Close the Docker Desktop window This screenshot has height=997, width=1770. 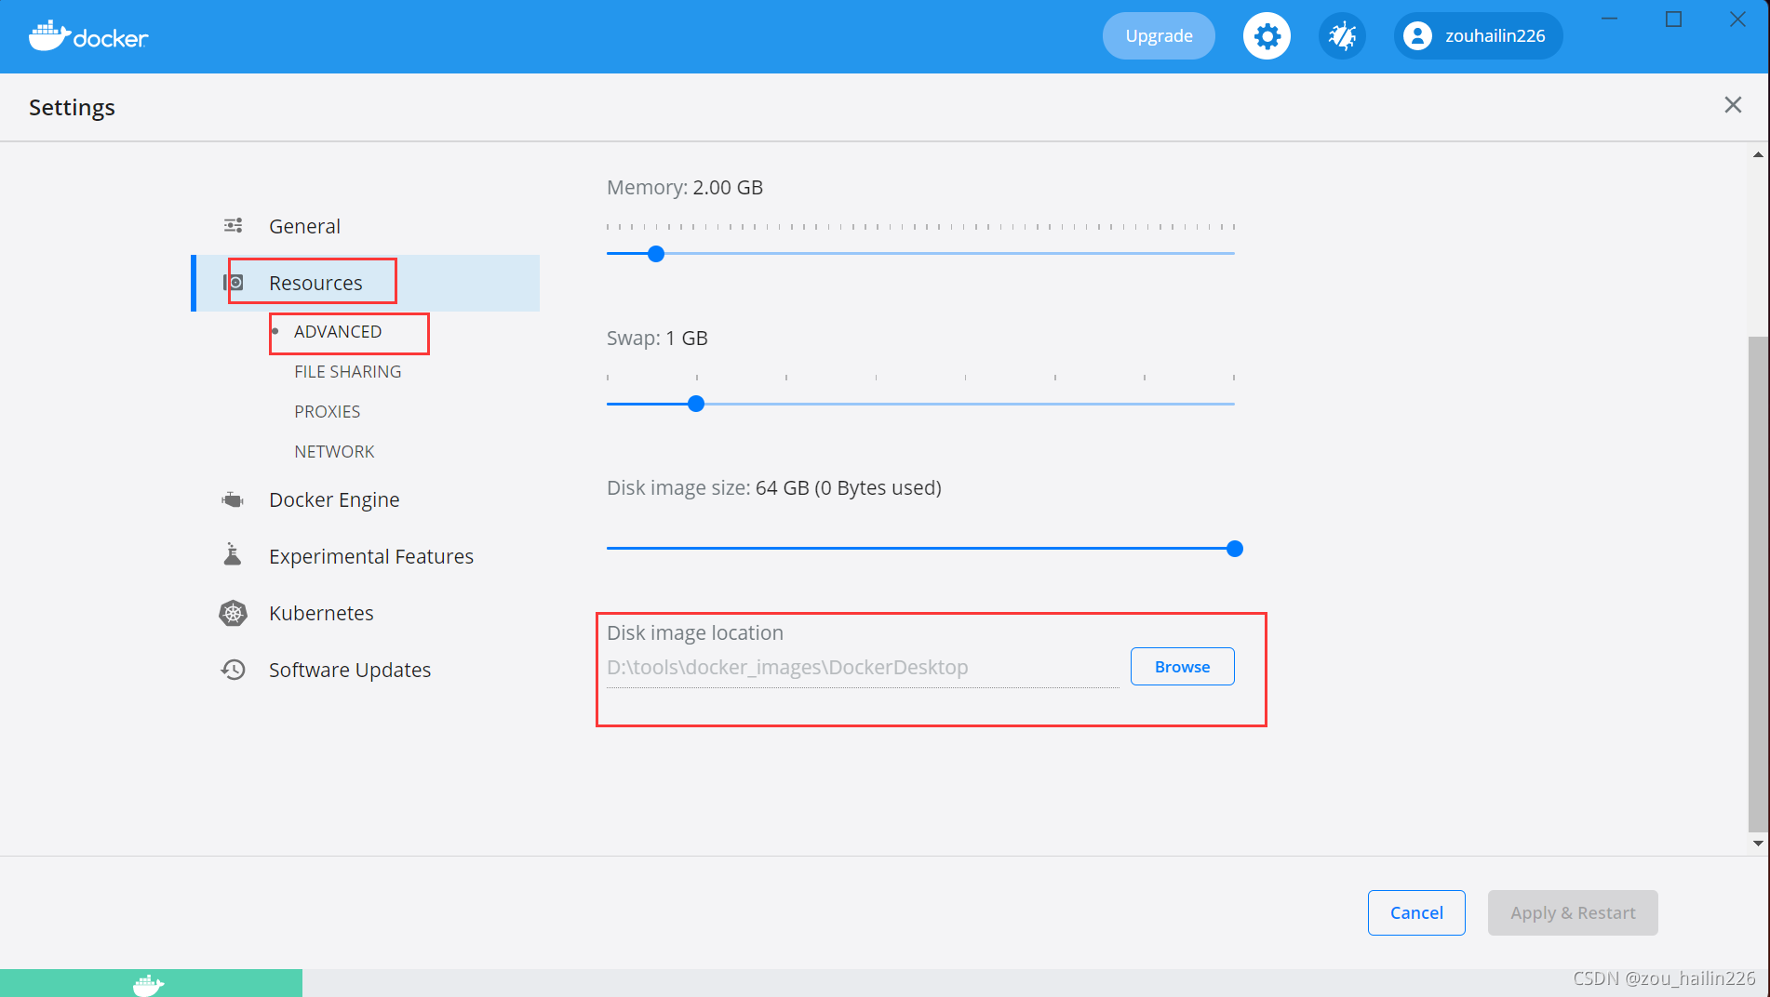click(1737, 19)
